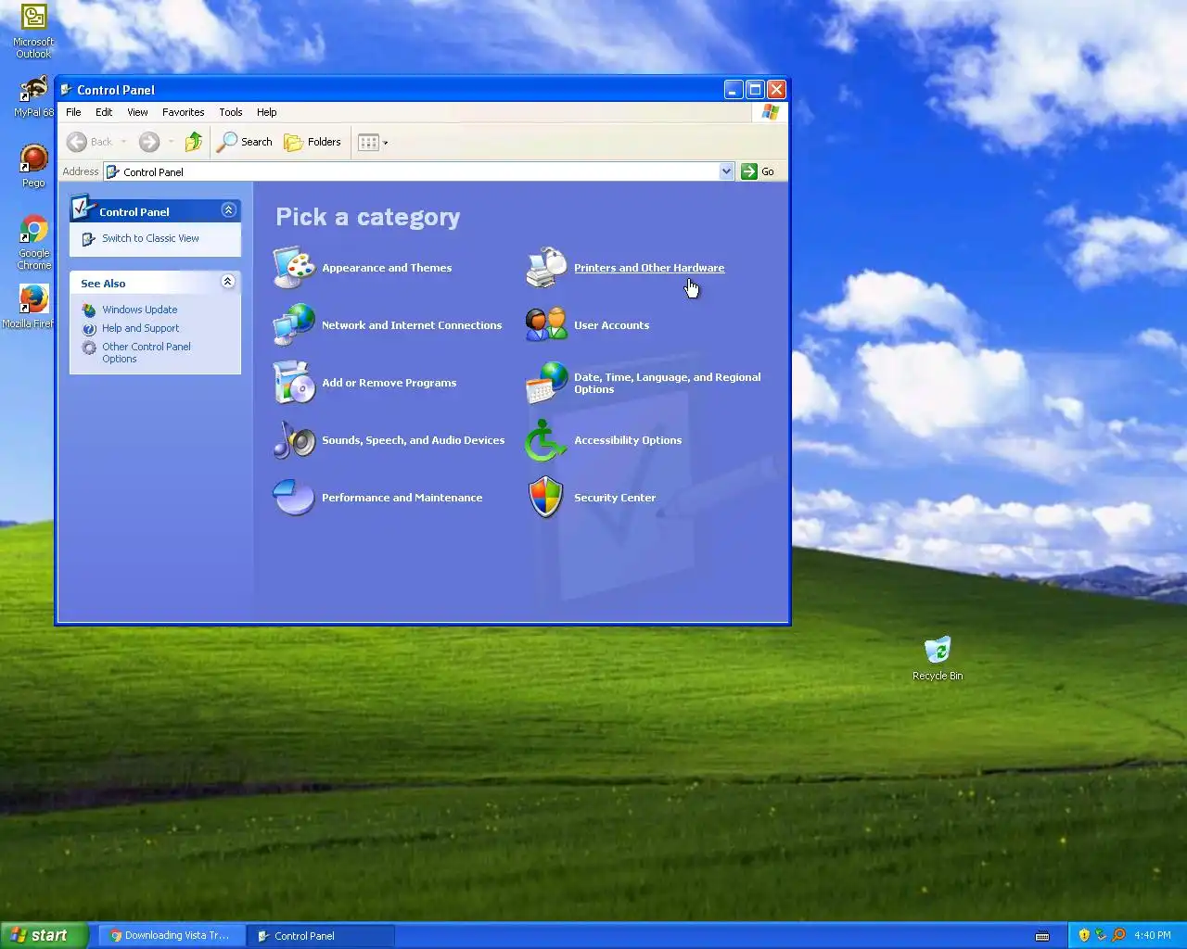Viewport: 1187px width, 949px height.
Task: Open Performance and Maintenance pie chart icon
Action: [294, 498]
